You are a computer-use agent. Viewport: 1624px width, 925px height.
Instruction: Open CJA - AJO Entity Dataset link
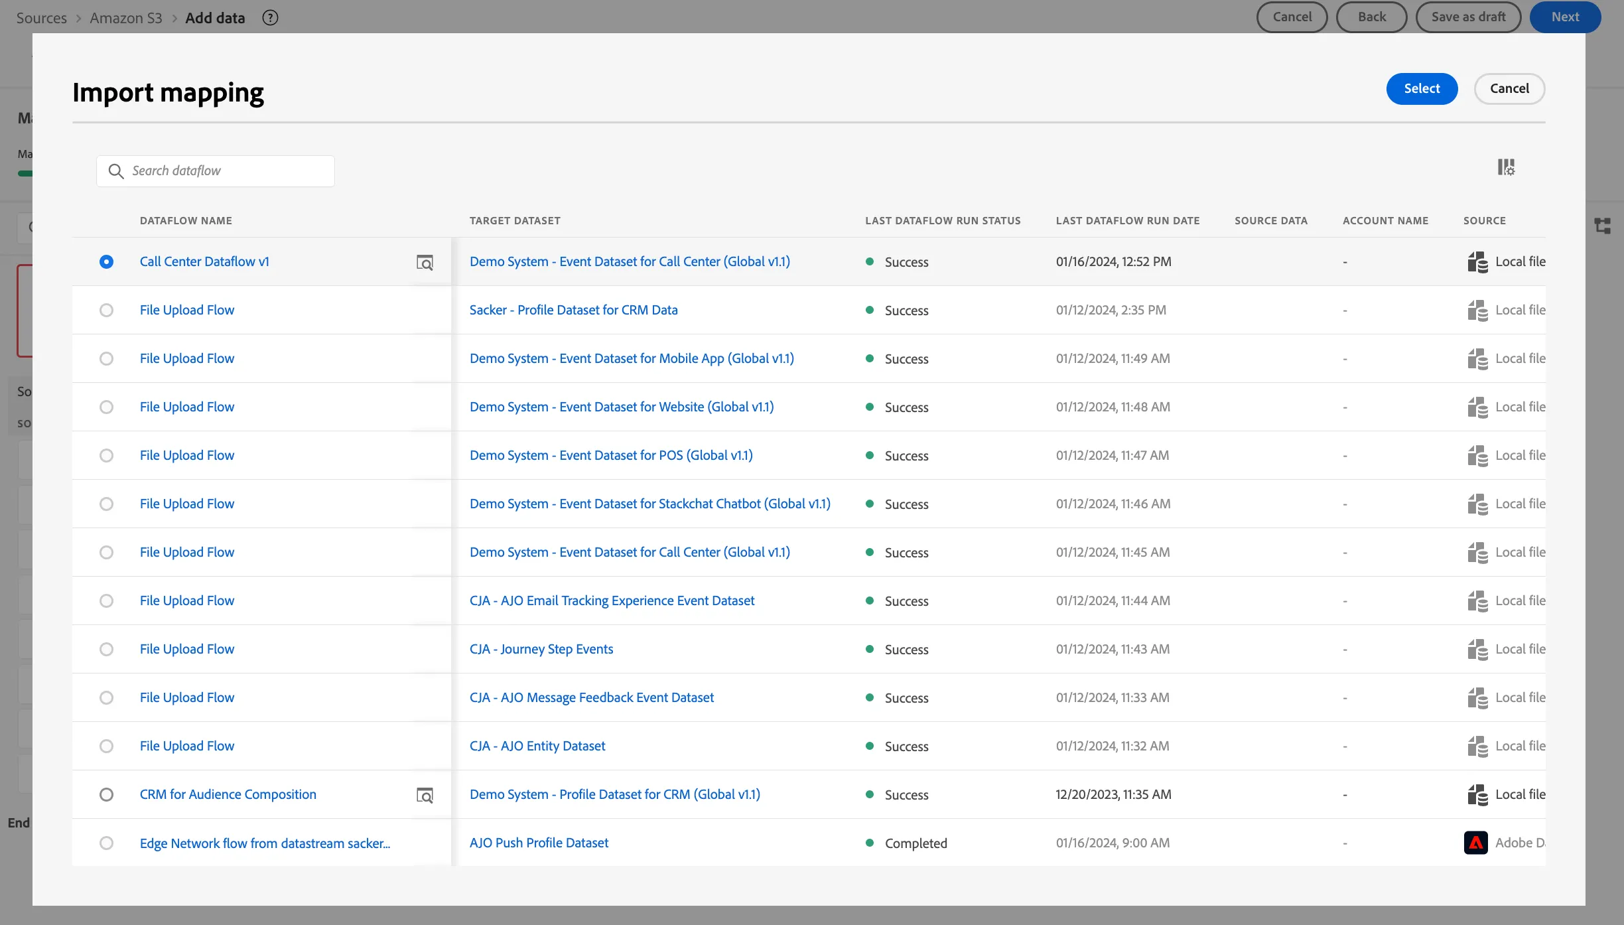[537, 746]
